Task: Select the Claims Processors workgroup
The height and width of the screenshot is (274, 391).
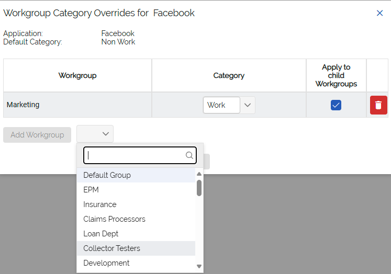Action: coord(114,219)
